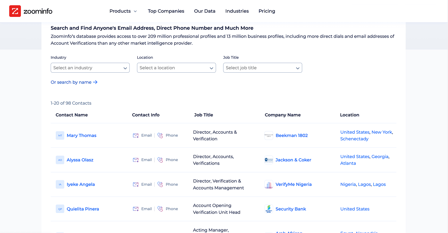448x233 pixels.
Task: Click the arrow beside Or search by name
Action: [x=95, y=82]
